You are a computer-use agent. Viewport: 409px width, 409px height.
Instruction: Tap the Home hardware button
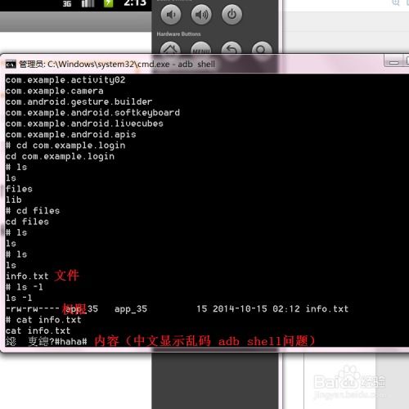tap(170, 48)
